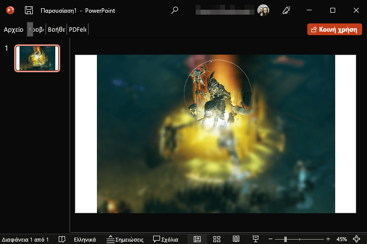
Task: Switch to Reading view icon
Action: [236, 239]
